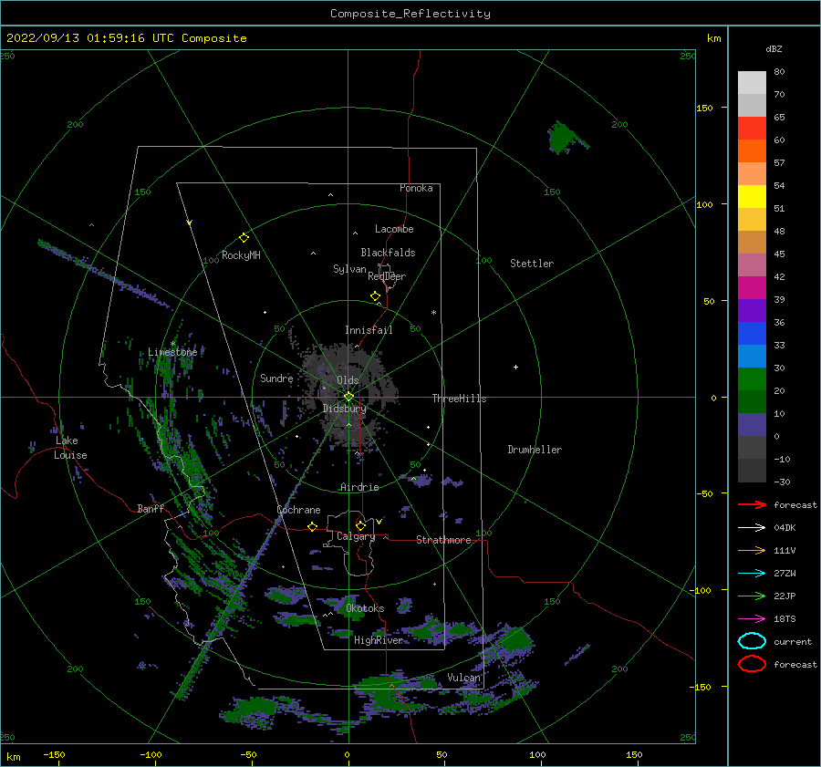821x767 pixels.
Task: Click the cyan 27ZW arrow in the legend
Action: (x=752, y=574)
